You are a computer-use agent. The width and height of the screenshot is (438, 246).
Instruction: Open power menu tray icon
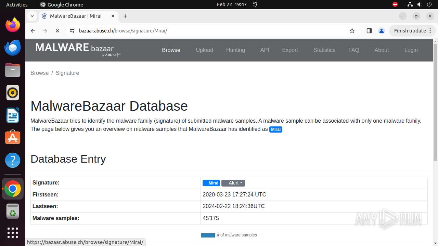(429, 4)
